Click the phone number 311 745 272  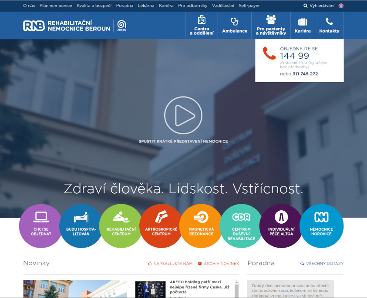pos(305,74)
